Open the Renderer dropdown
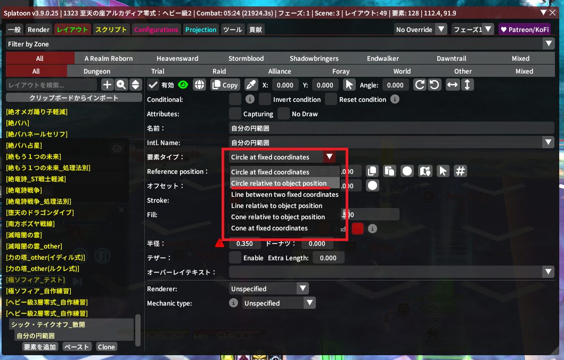 tap(269, 289)
